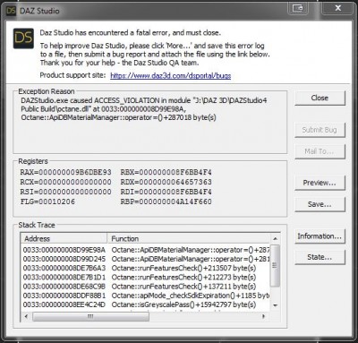
Task: Click the DS logo icon in dialog
Action: tap(23, 39)
